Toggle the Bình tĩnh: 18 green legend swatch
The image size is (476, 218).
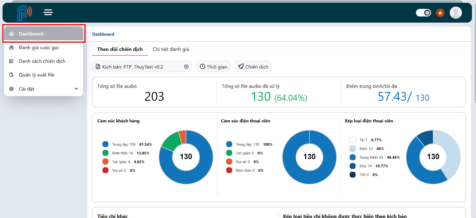(105, 153)
